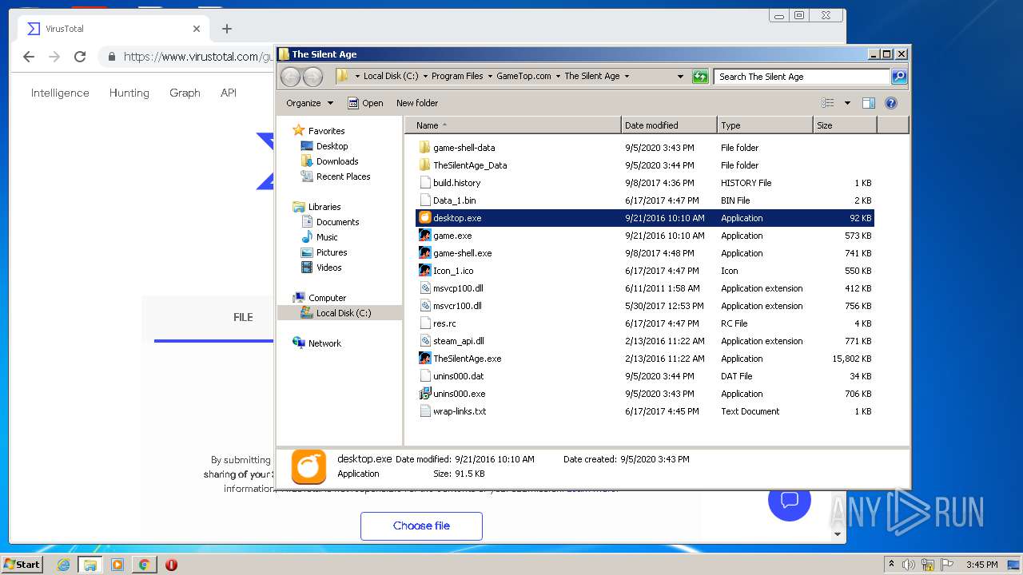The image size is (1023, 575).
Task: Open a new Chrome tab
Action: (x=227, y=29)
